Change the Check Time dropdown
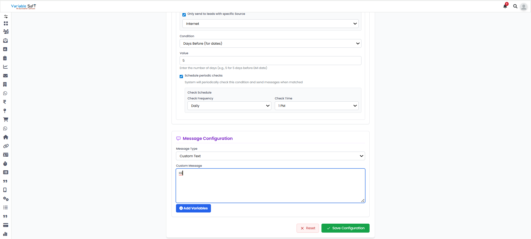The height and width of the screenshot is (239, 531). pyautogui.click(x=316, y=106)
